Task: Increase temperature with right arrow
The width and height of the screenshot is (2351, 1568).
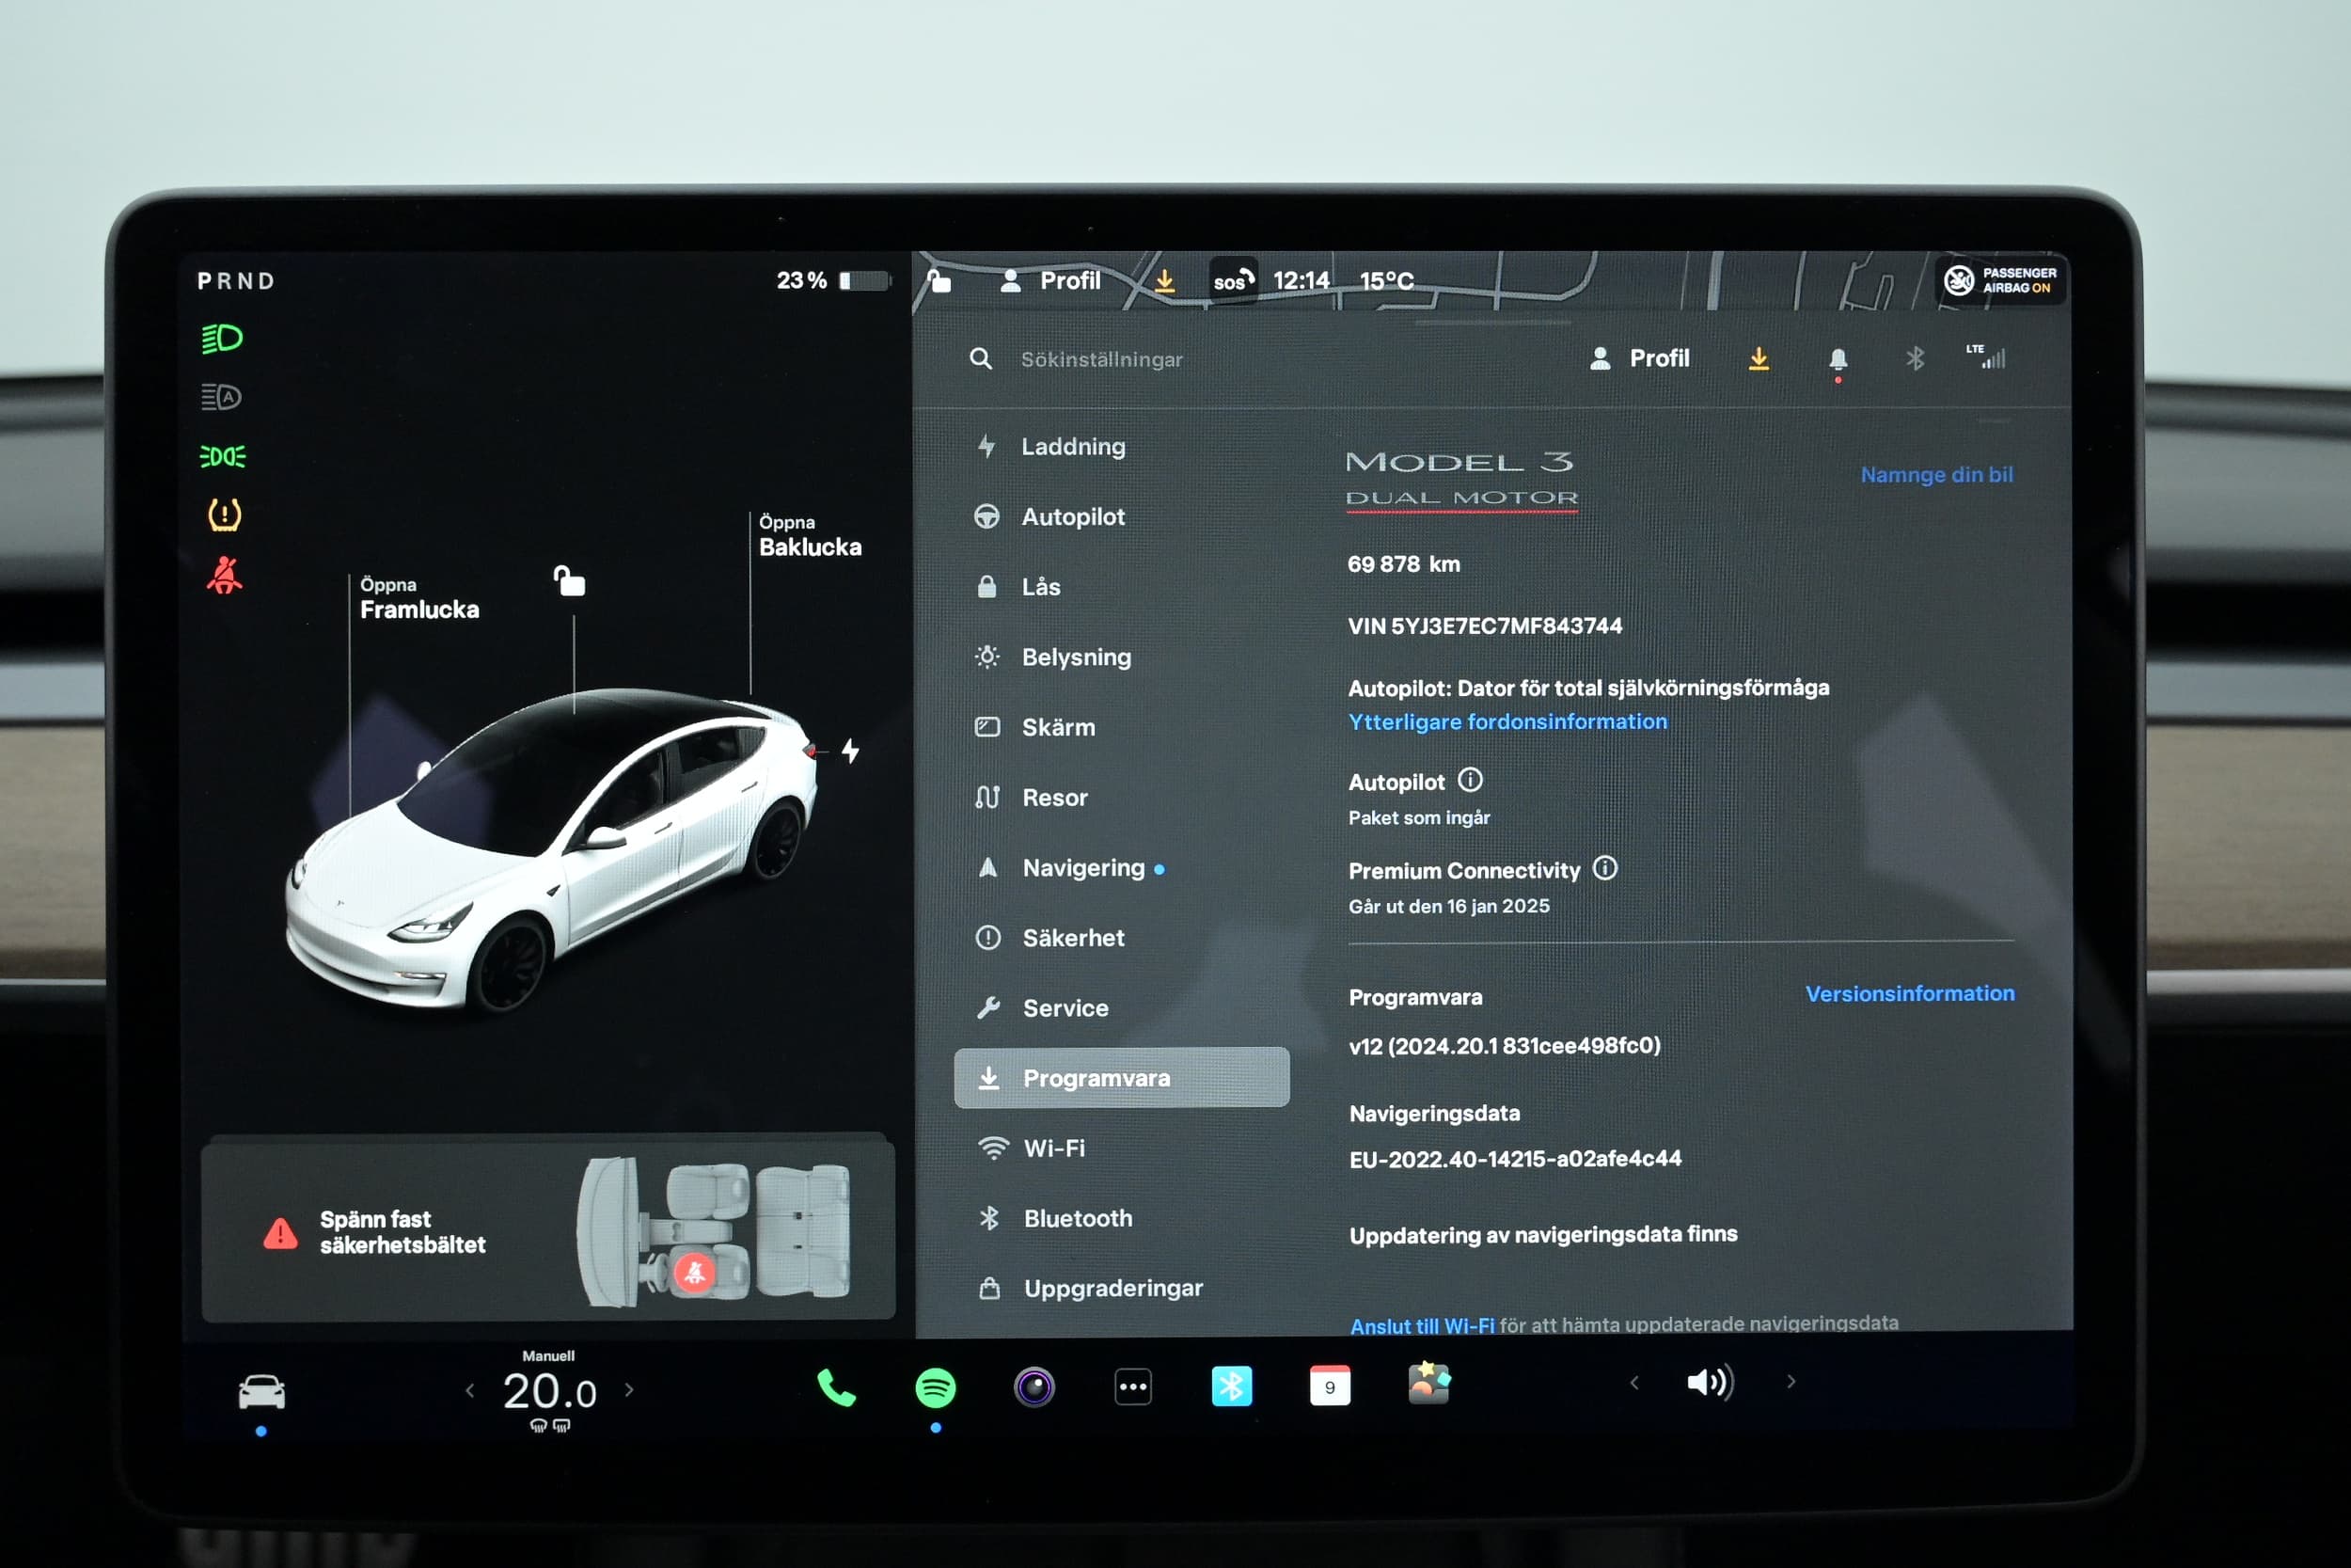Action: (629, 1389)
